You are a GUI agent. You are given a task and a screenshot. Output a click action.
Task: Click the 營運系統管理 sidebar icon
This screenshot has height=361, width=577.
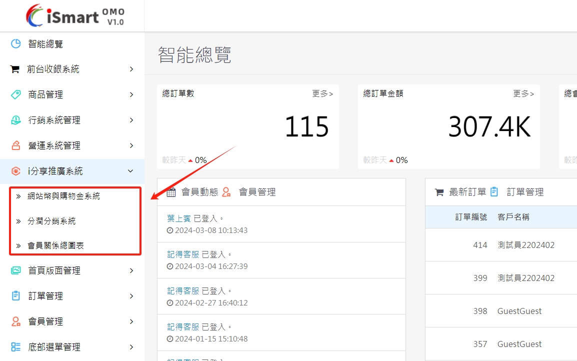[x=15, y=145]
